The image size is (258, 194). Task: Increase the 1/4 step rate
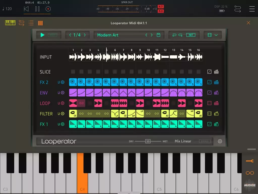click(x=85, y=35)
